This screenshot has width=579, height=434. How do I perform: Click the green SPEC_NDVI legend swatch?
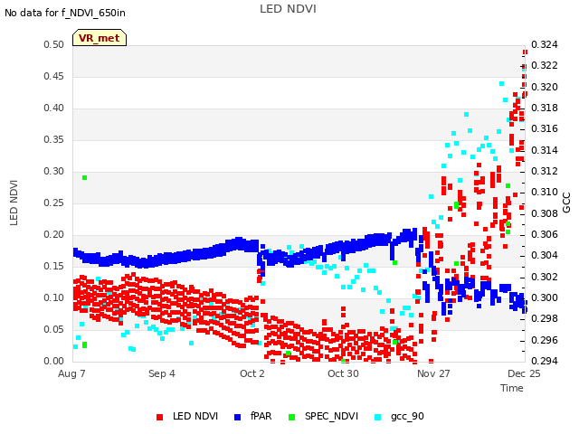tap(291, 417)
